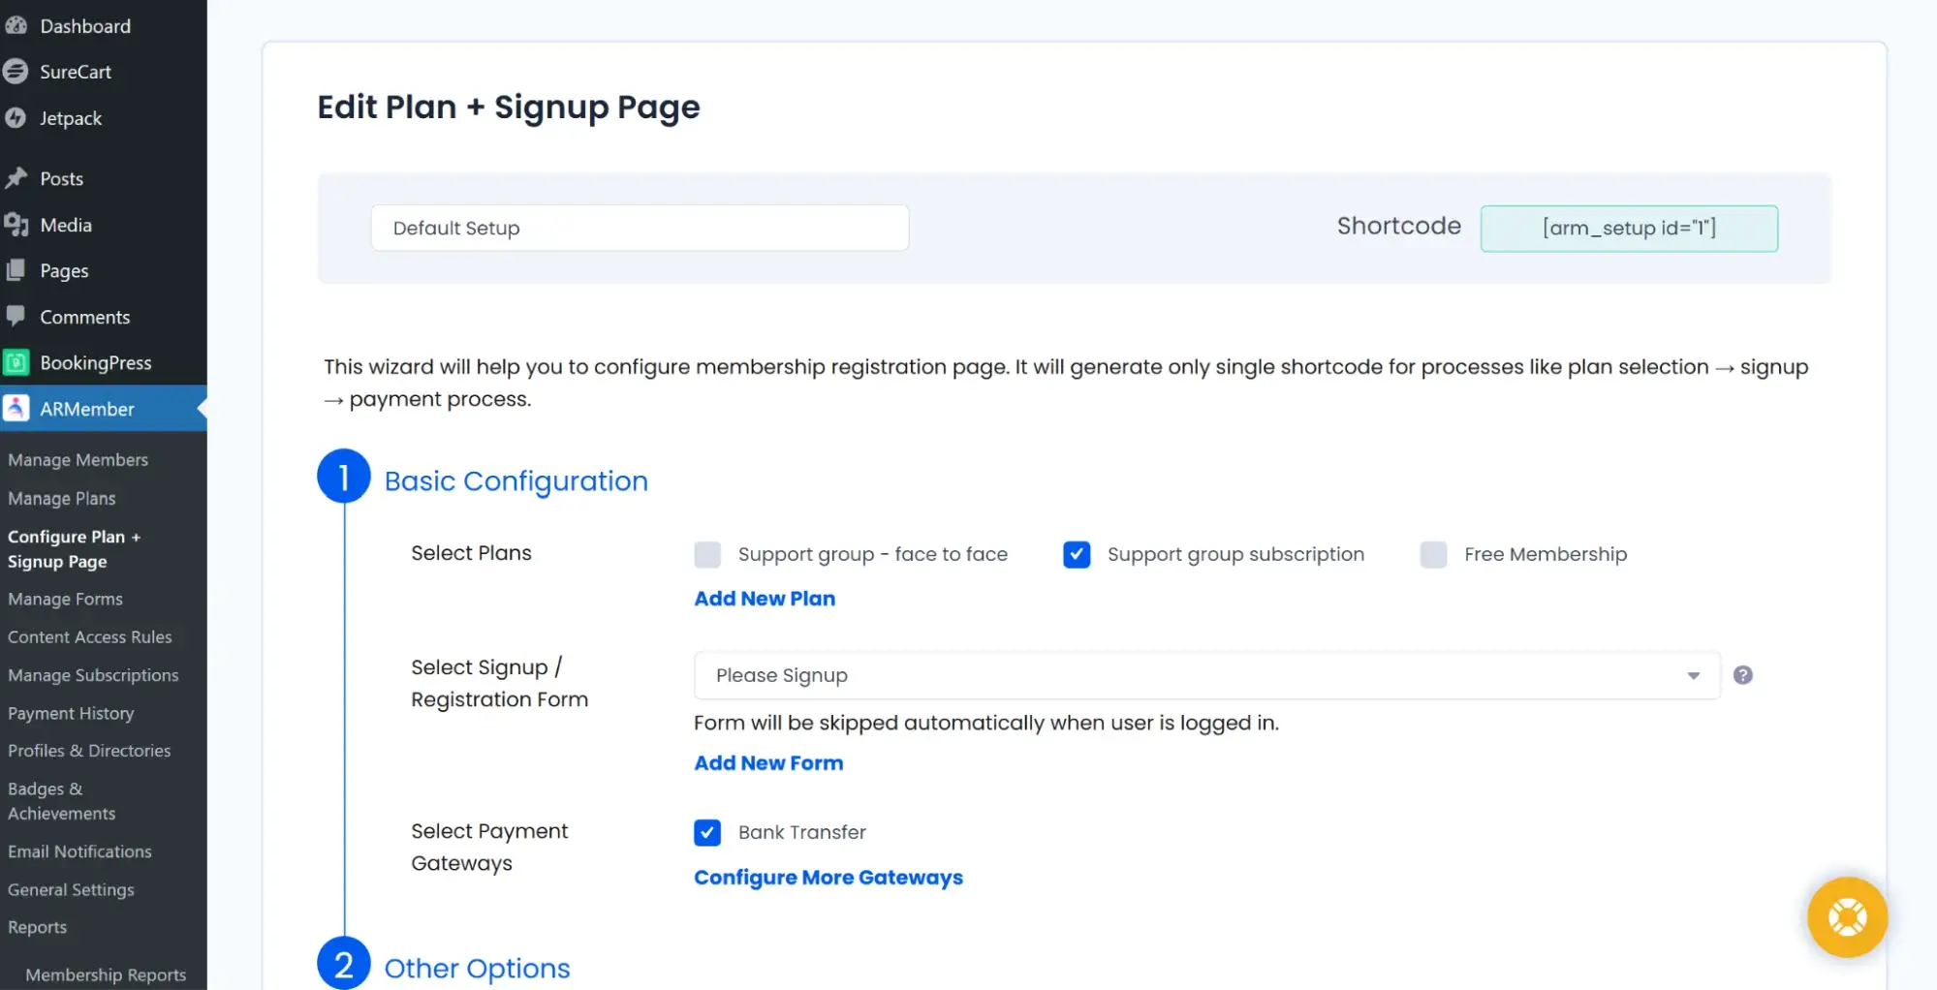Open the orange lifebuoy help button
This screenshot has width=1937, height=990.
click(x=1847, y=916)
